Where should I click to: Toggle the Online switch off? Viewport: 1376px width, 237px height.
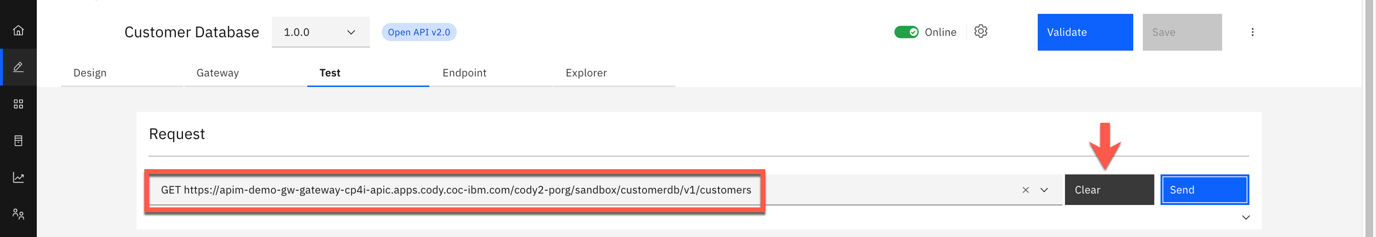[x=906, y=32]
